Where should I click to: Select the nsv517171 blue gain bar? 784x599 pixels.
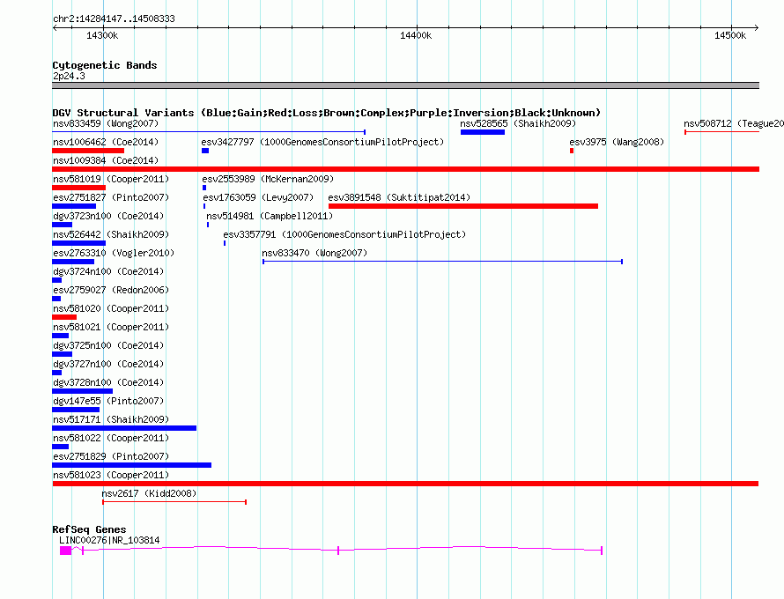point(124,428)
